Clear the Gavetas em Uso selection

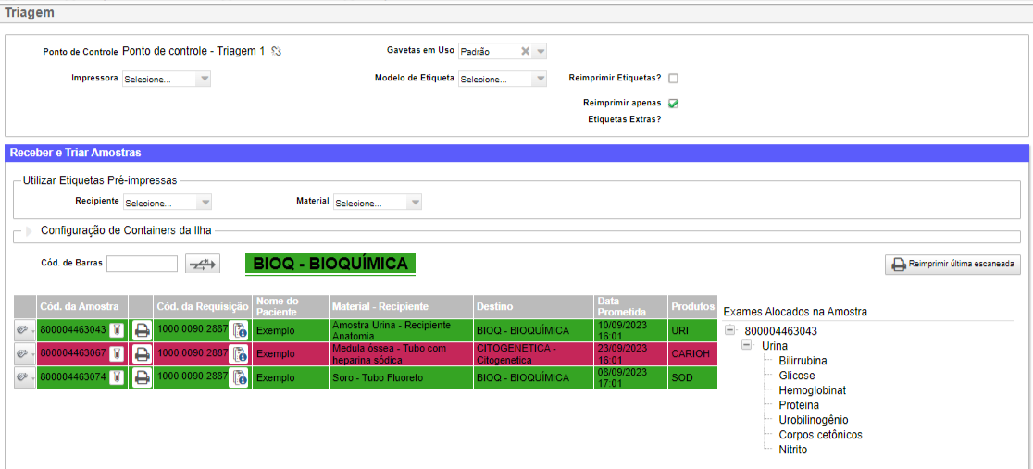[x=525, y=52]
